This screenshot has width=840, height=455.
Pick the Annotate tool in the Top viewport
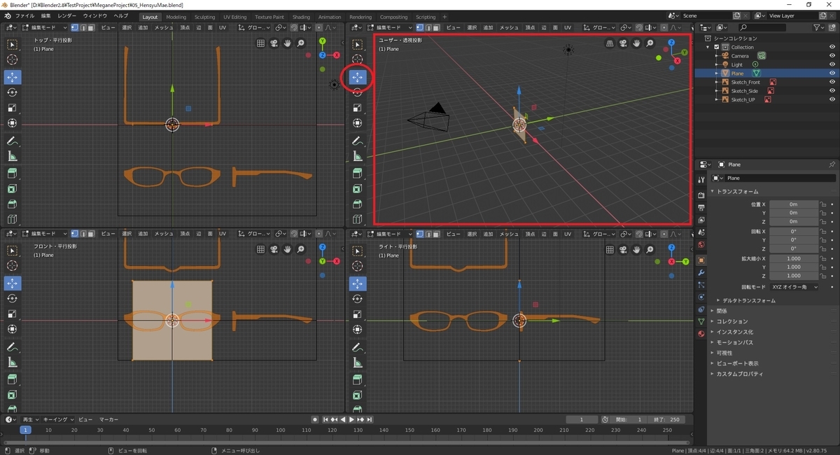[12, 141]
